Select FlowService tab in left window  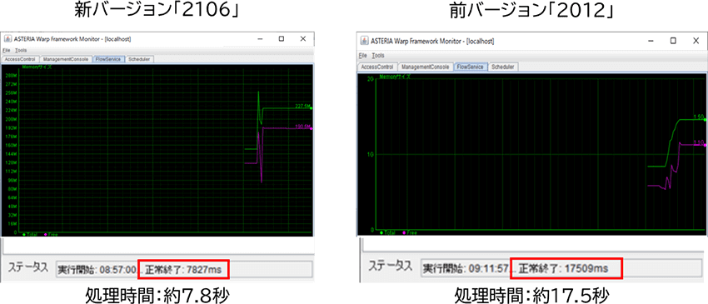tap(109, 59)
